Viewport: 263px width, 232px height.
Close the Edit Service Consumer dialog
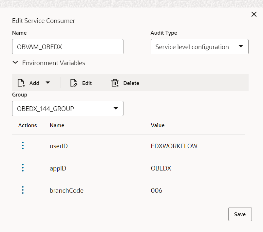(254, 14)
